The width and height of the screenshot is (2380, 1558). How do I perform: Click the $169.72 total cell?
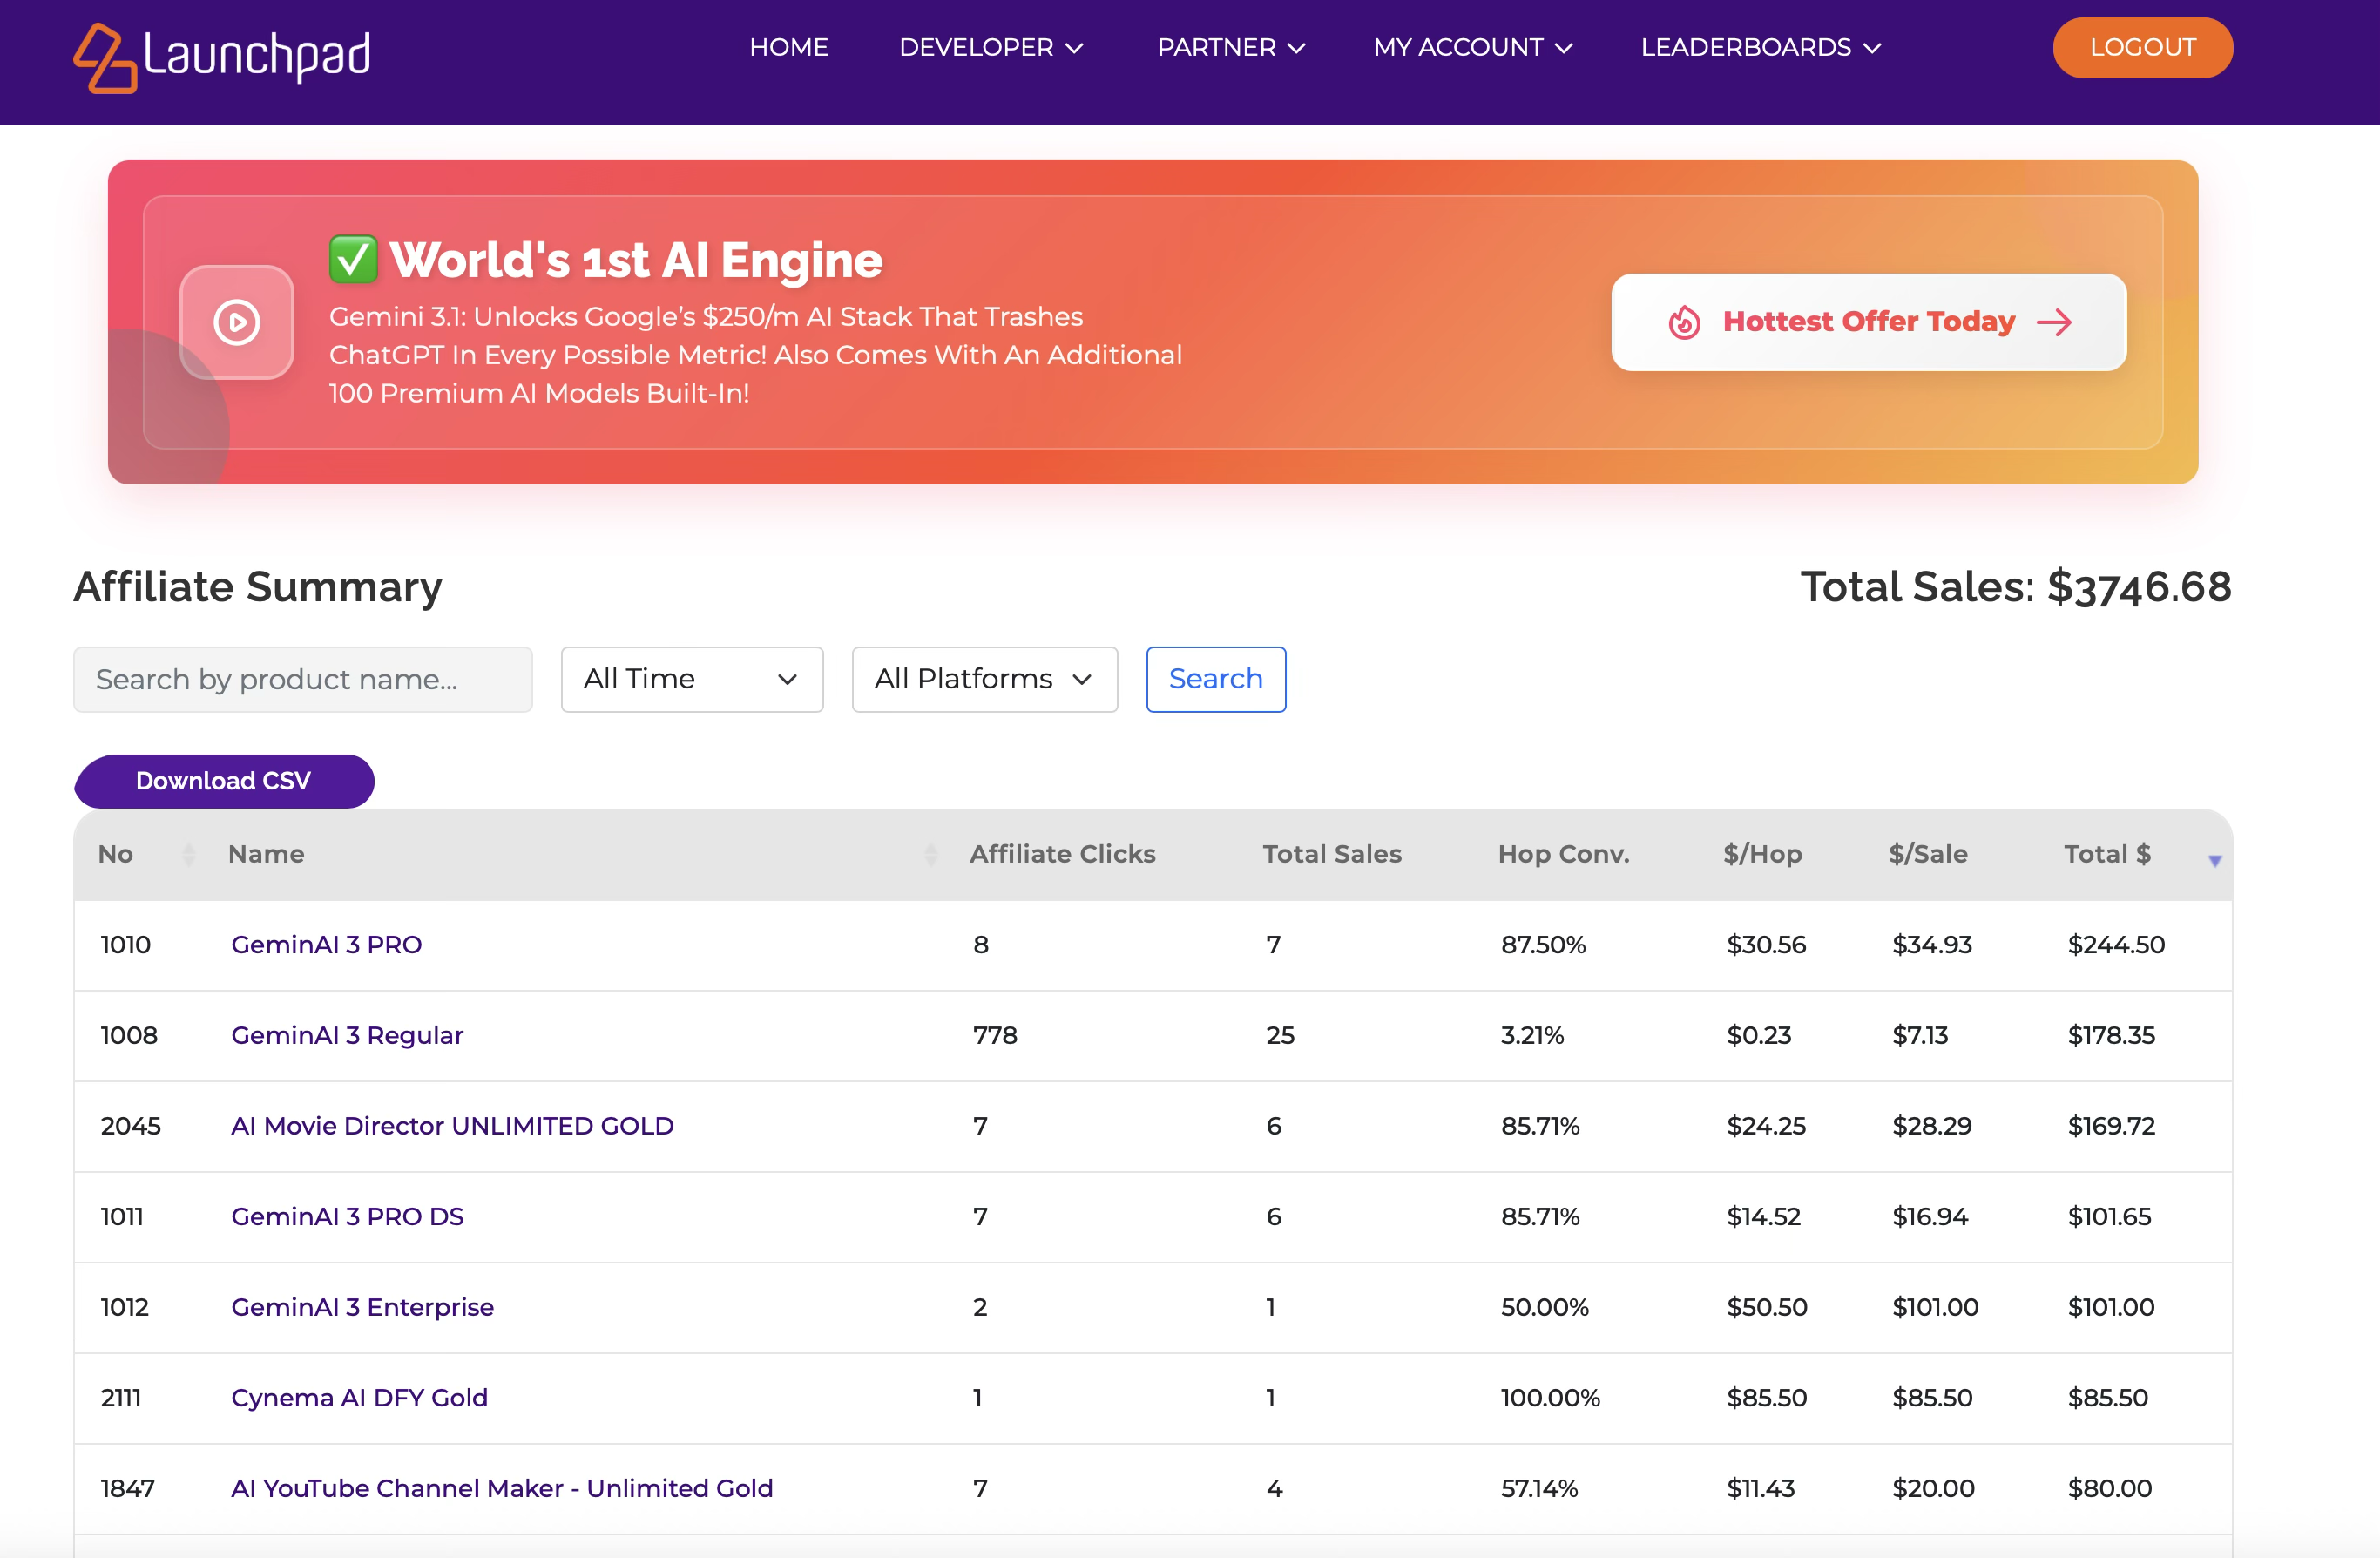(2111, 1126)
